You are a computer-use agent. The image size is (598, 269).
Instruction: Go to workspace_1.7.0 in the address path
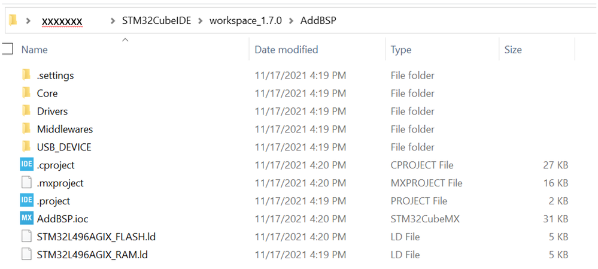pos(245,21)
